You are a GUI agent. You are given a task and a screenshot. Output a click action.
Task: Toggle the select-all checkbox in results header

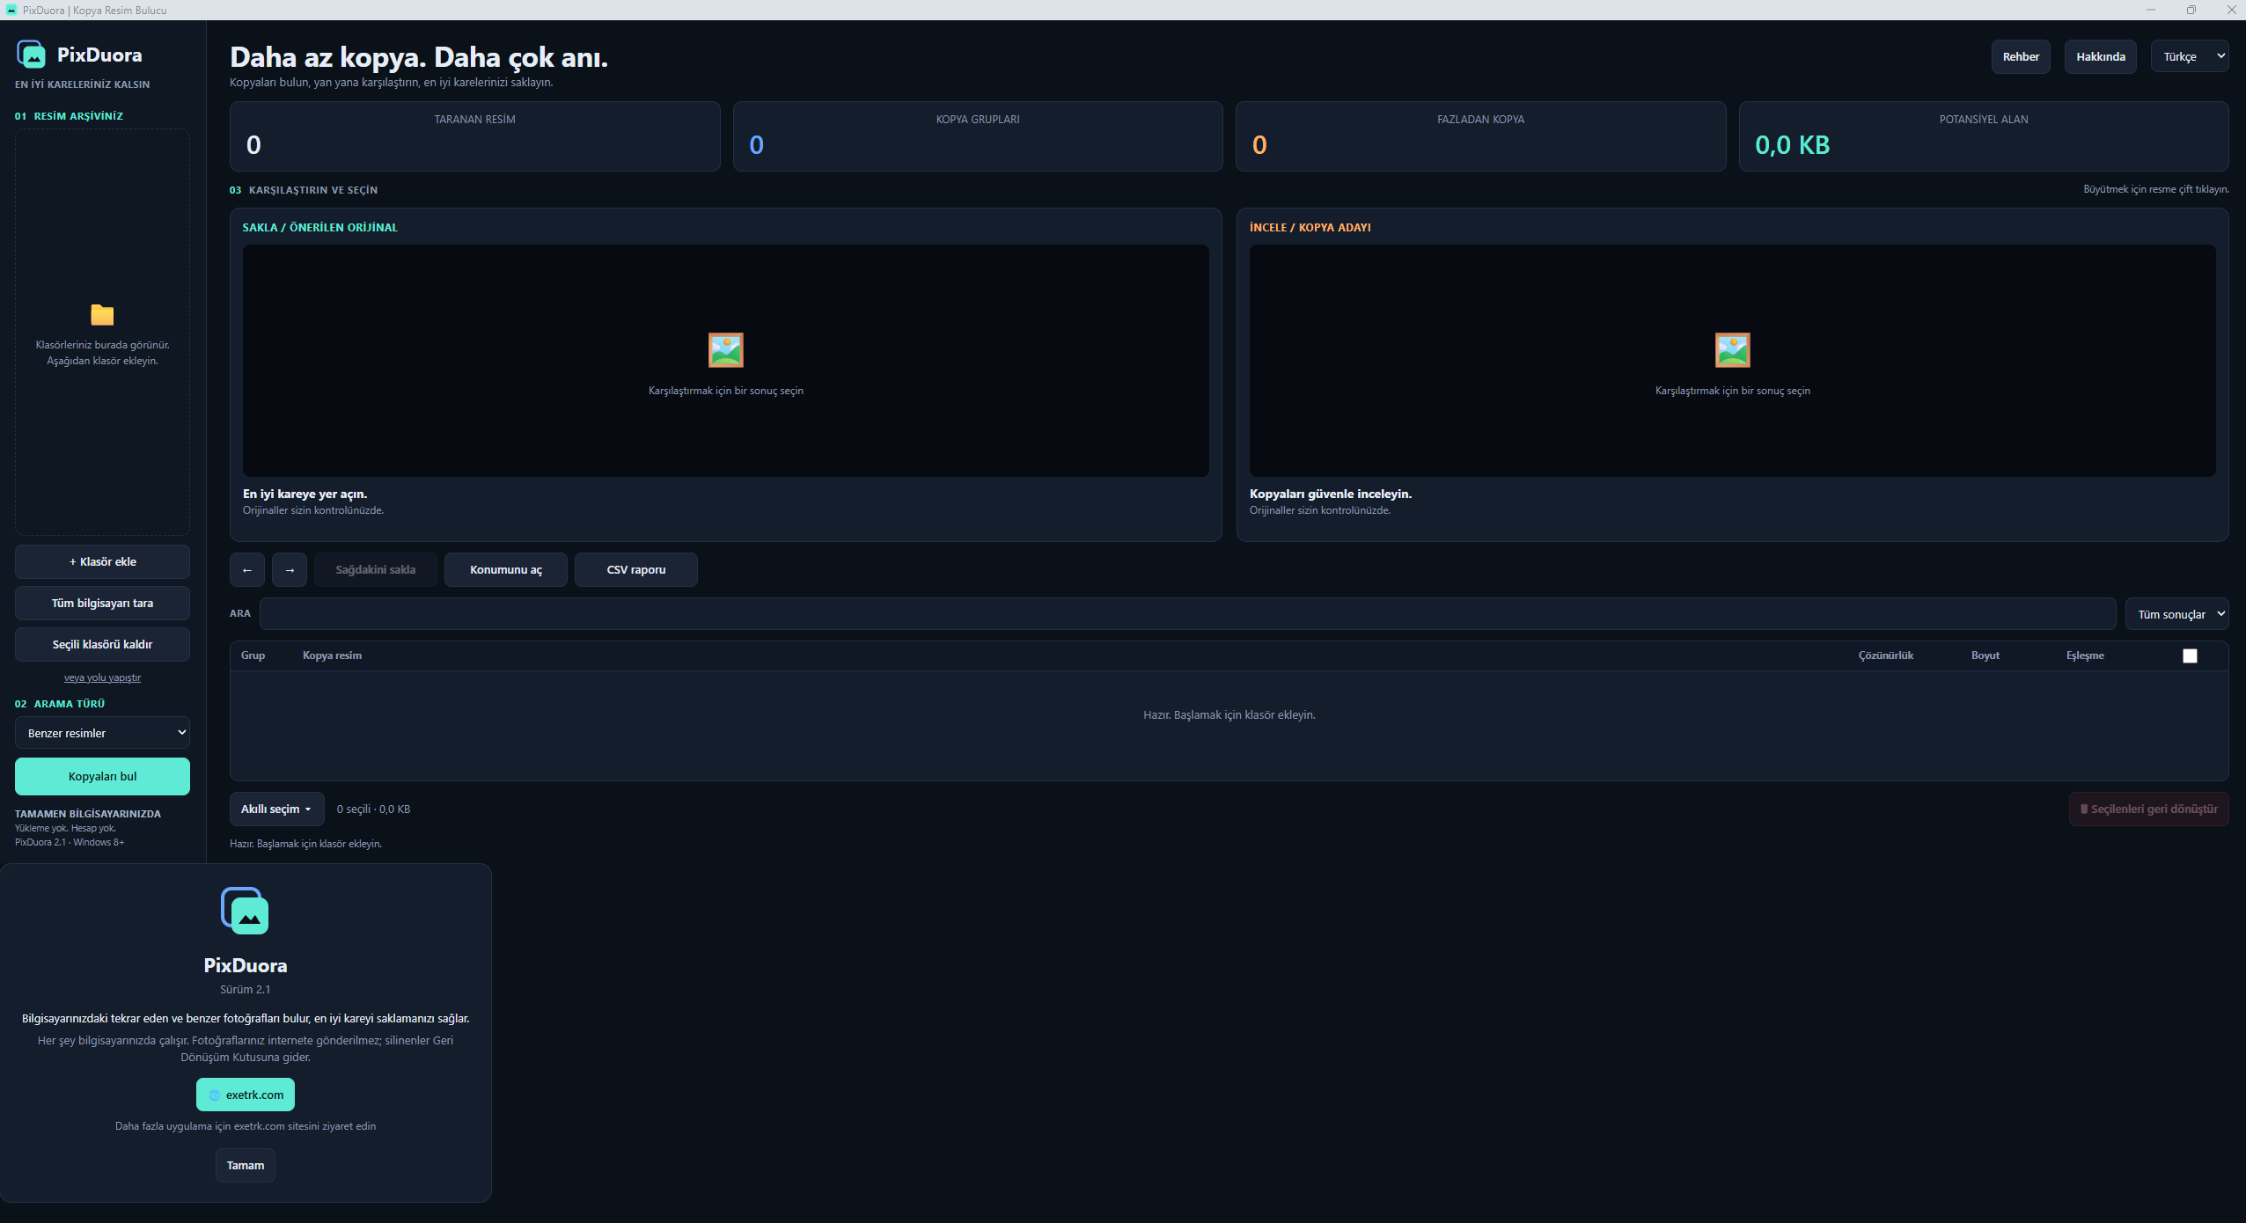[x=2190, y=655]
